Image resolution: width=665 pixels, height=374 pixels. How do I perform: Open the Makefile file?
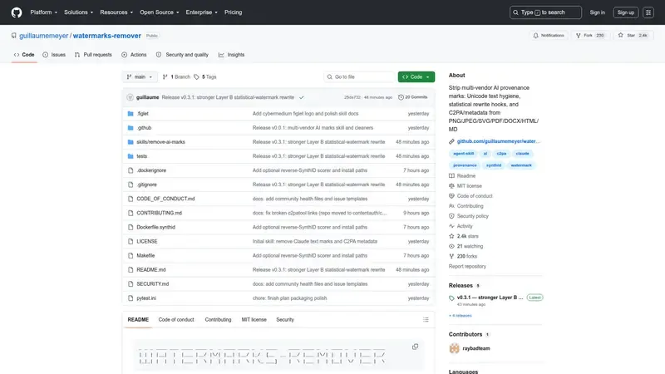[145, 255]
